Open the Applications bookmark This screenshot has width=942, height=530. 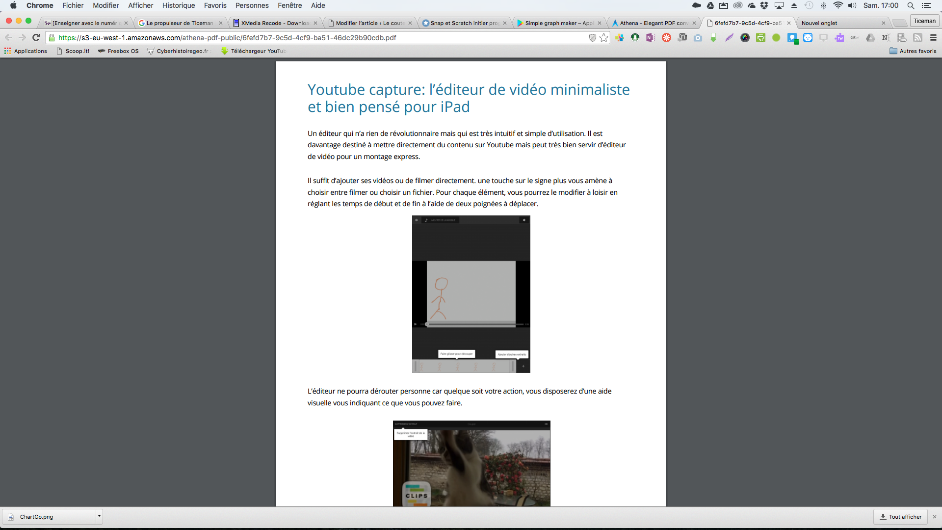[x=26, y=51]
